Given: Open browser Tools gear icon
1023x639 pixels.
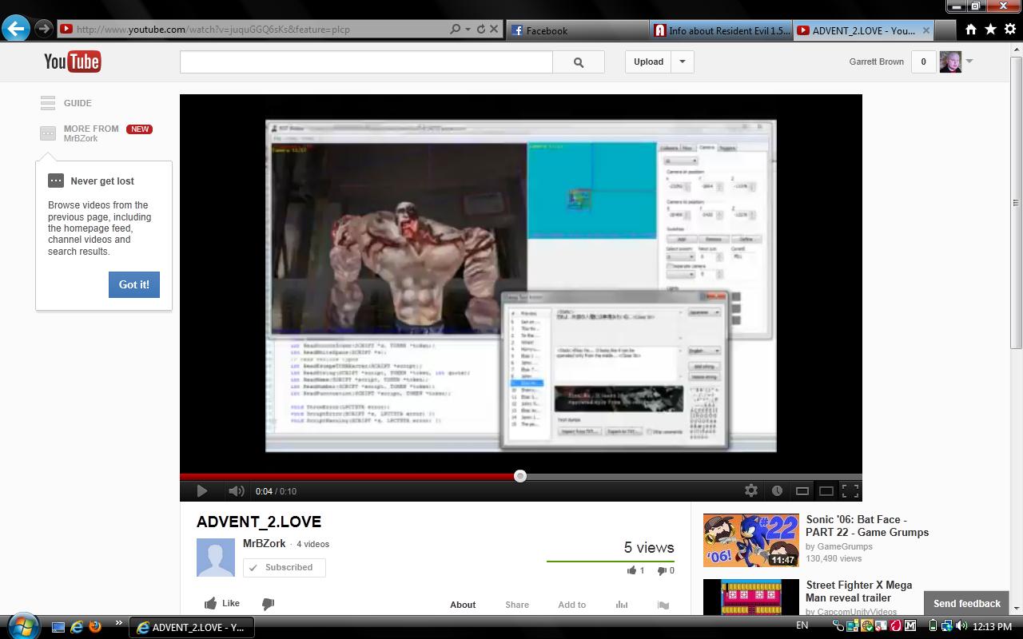Looking at the screenshot, I should (1009, 30).
